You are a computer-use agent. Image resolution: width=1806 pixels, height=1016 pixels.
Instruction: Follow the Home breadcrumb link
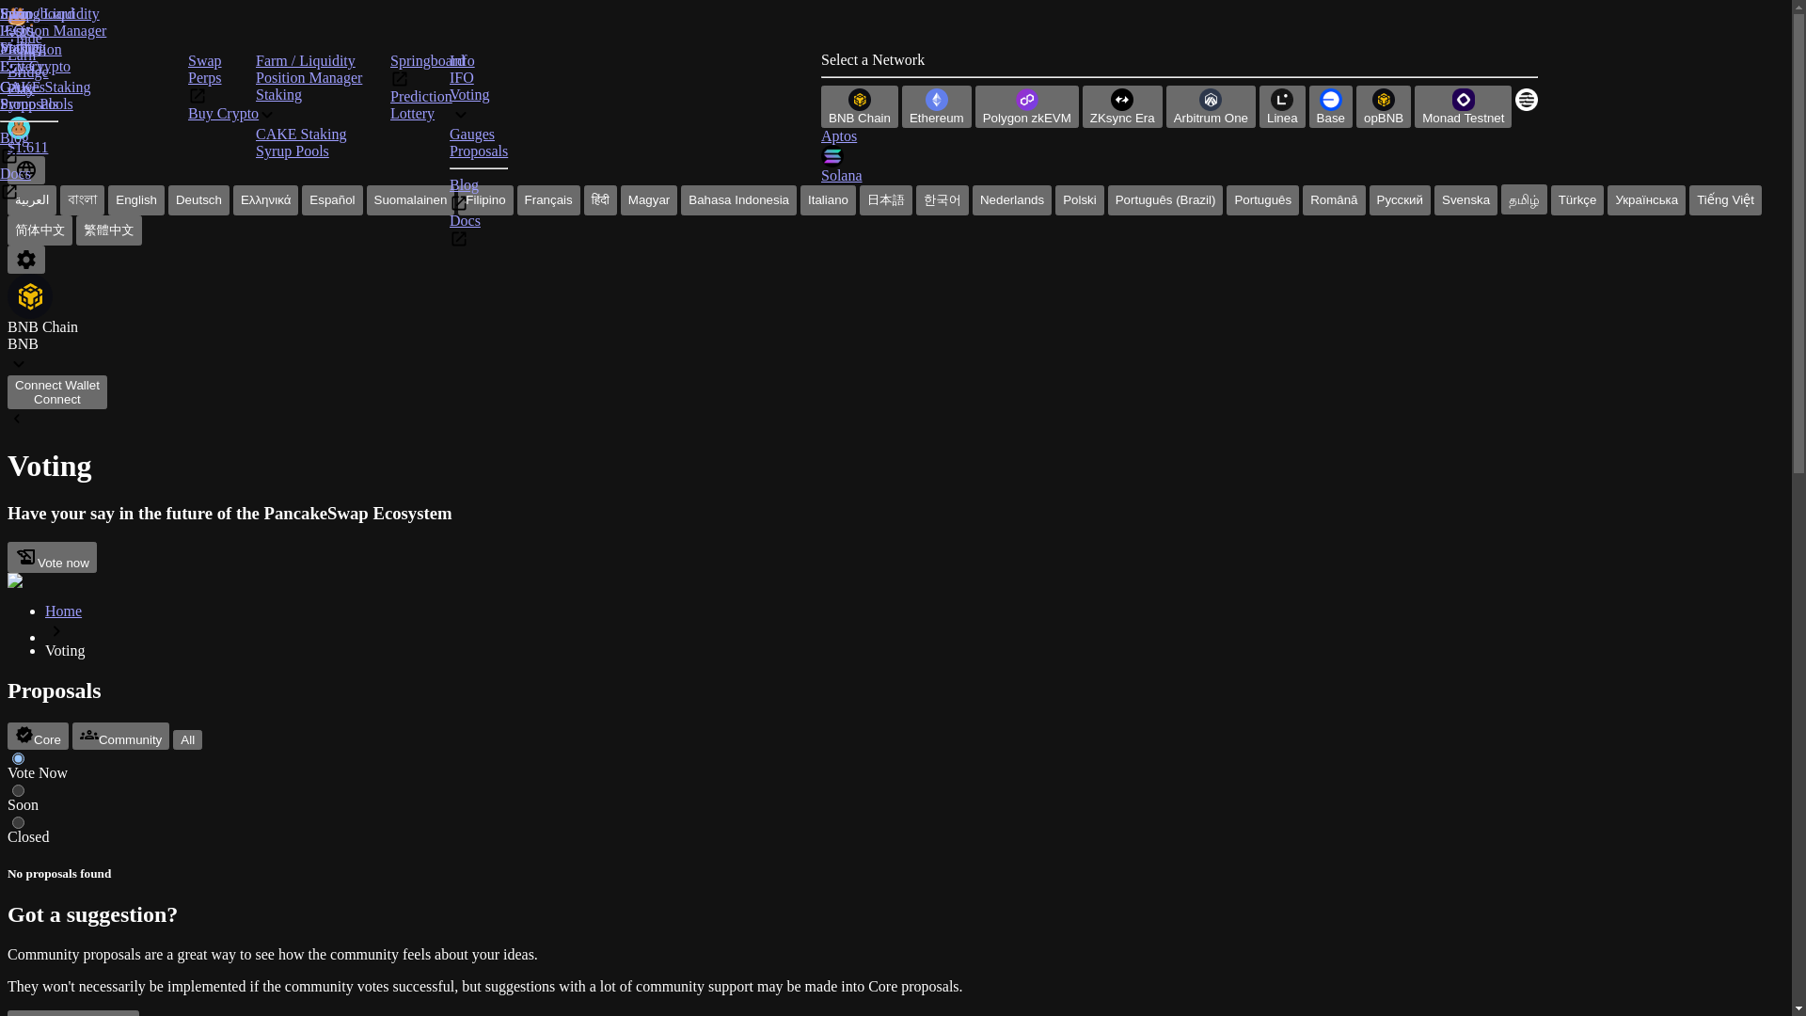[63, 611]
